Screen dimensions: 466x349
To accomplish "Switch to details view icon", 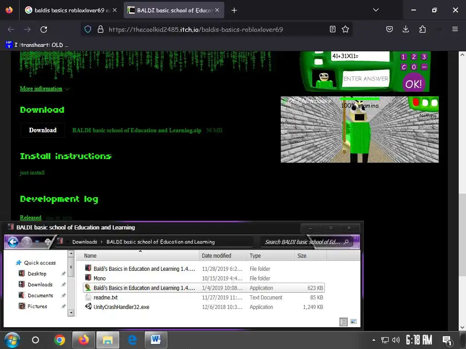I will point(344,322).
